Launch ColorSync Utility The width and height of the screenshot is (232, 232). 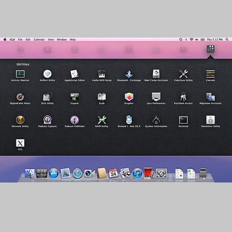click(x=184, y=74)
